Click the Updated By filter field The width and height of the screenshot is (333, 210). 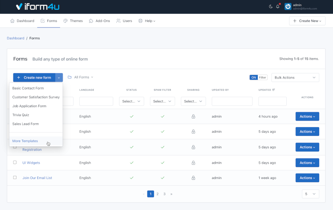click(x=232, y=101)
